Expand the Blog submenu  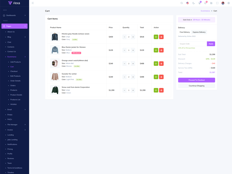(16, 37)
